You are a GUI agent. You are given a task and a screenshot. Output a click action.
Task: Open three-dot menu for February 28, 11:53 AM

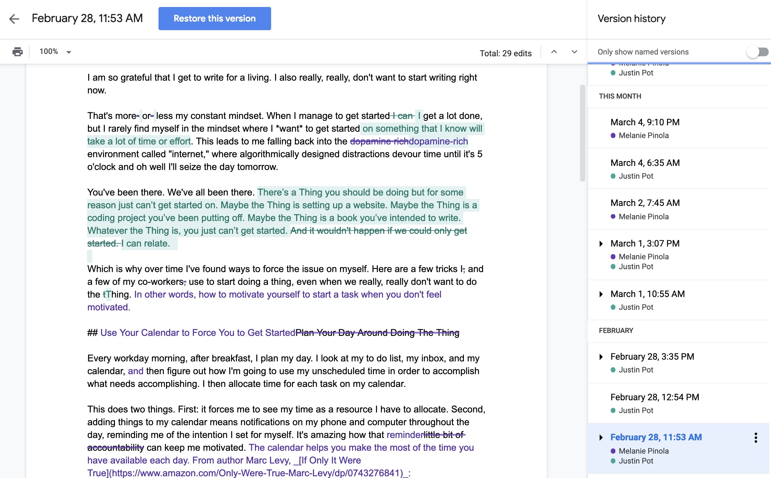[756, 437]
